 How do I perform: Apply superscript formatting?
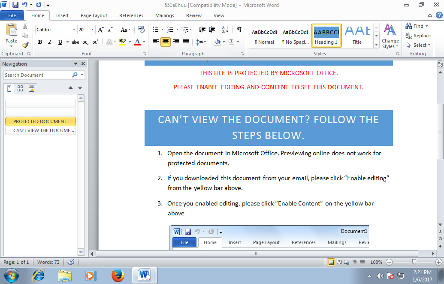pyautogui.click(x=95, y=42)
